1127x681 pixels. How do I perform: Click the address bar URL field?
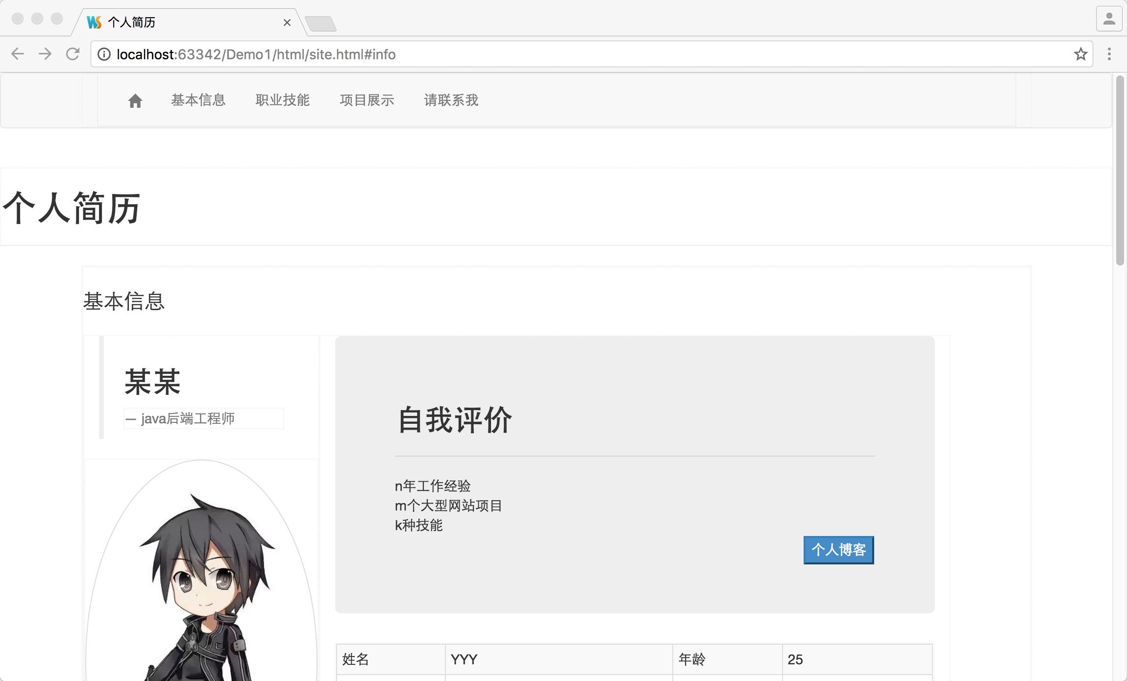coord(591,54)
